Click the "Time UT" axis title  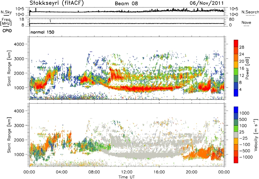(127, 177)
